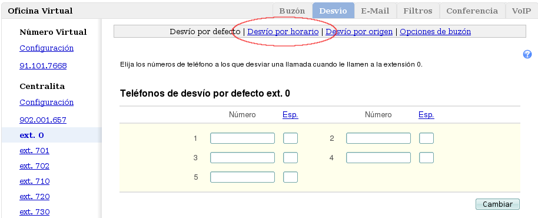Open ext. 730 link
538x218 pixels.
click(x=34, y=212)
